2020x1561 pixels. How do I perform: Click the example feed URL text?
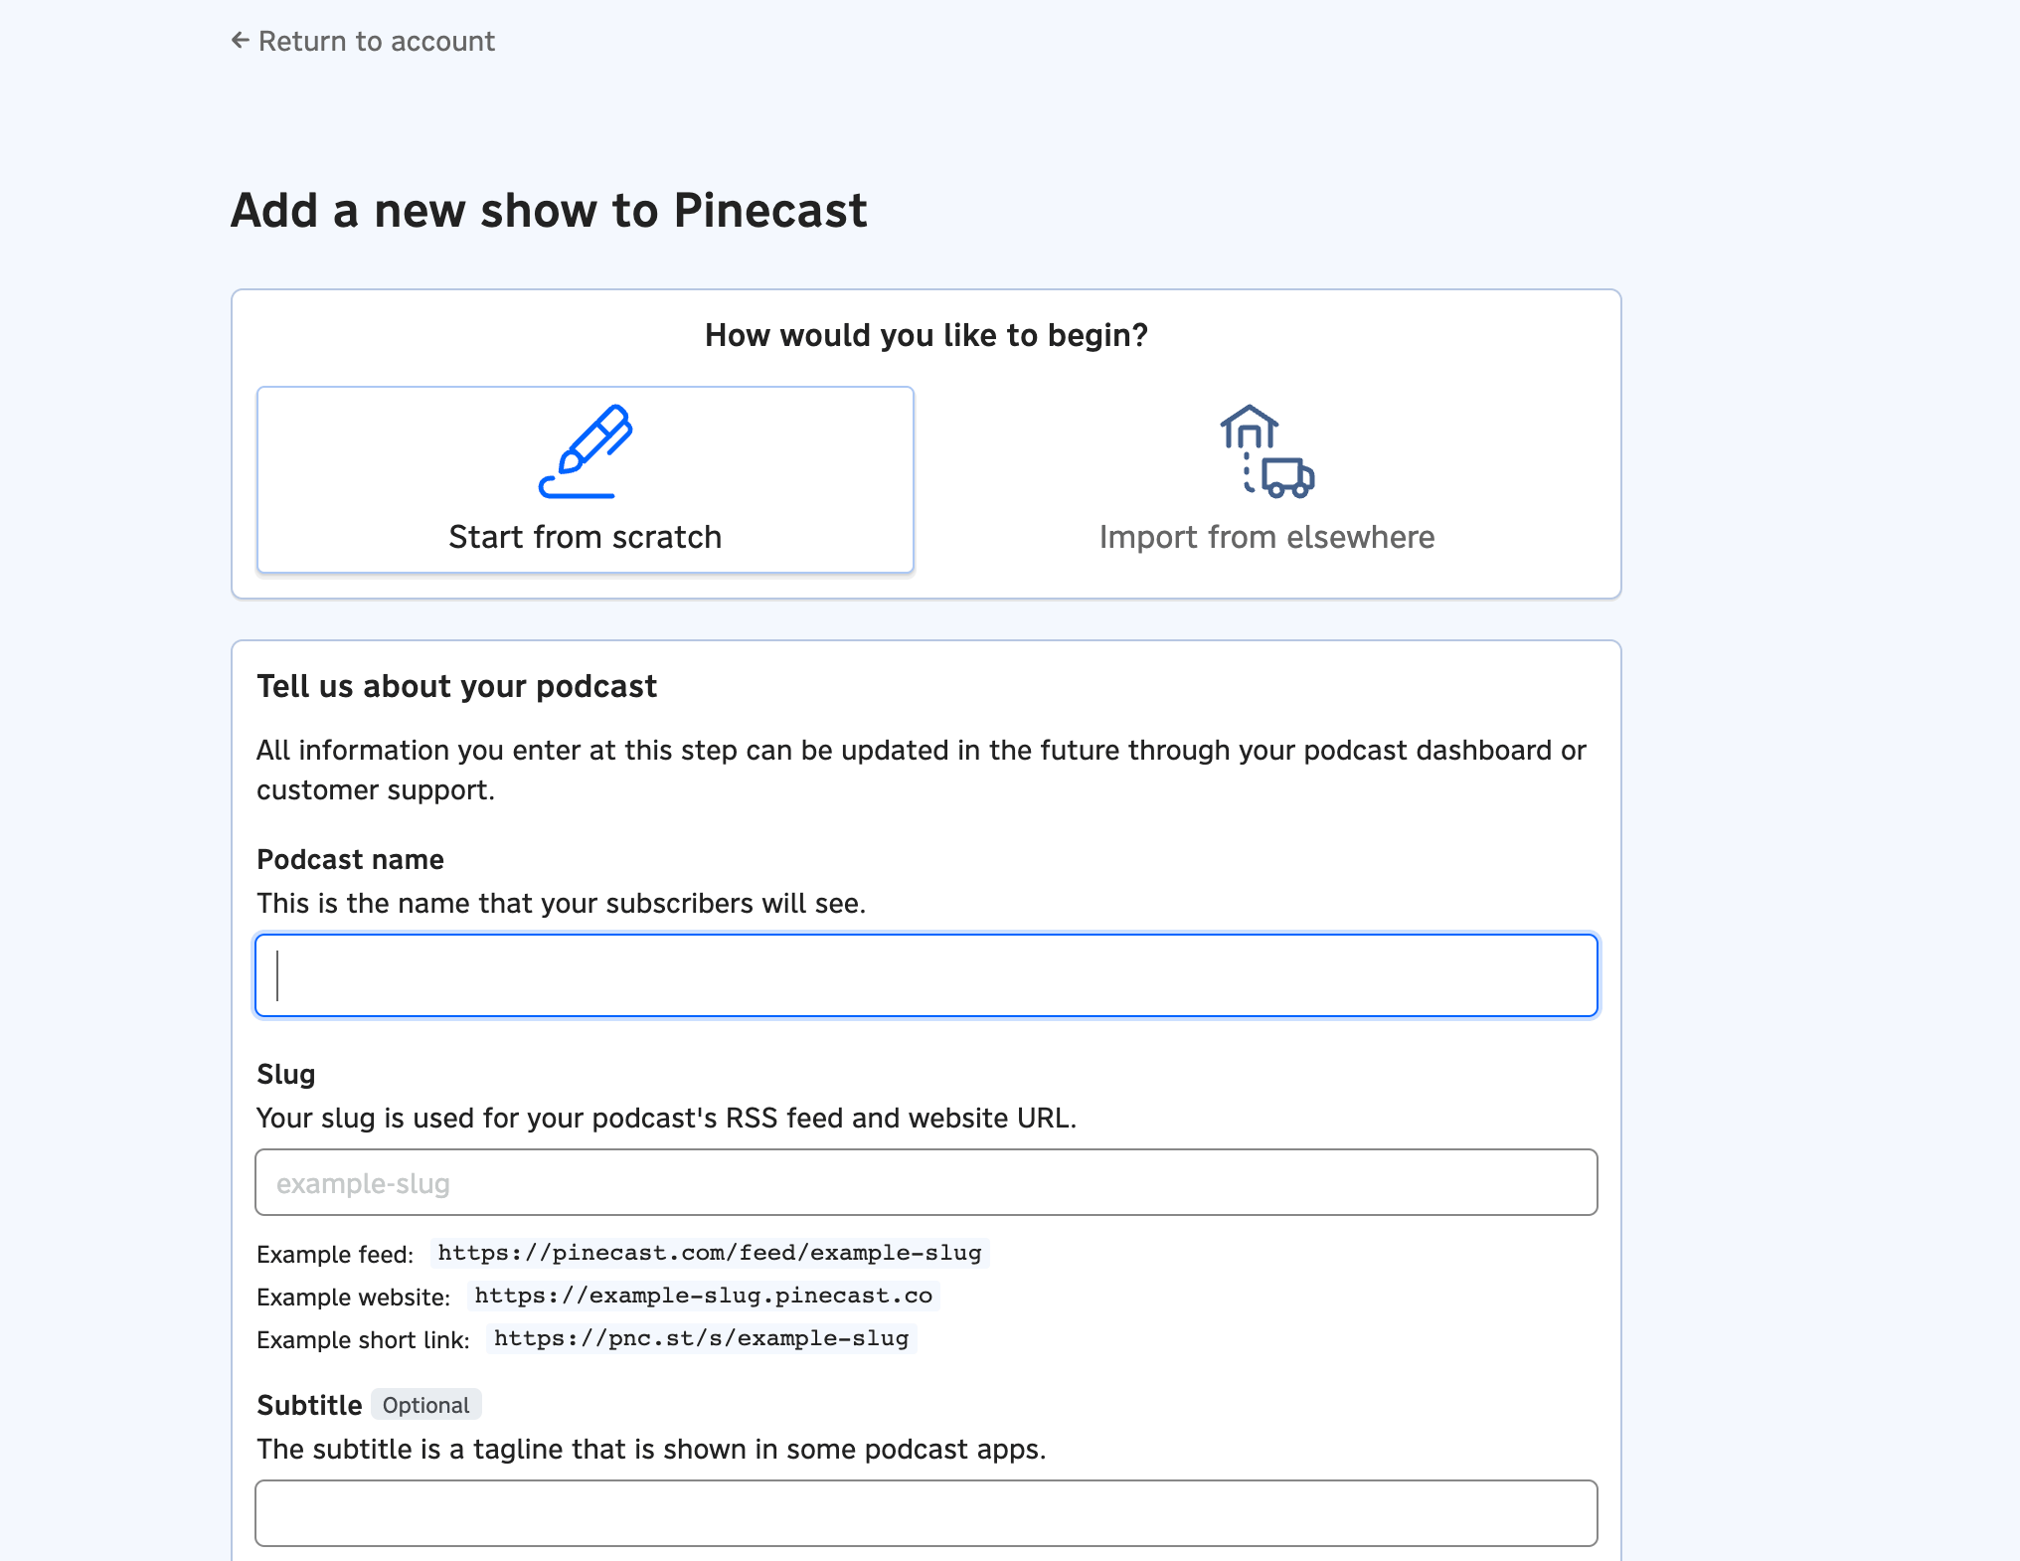click(x=710, y=1253)
